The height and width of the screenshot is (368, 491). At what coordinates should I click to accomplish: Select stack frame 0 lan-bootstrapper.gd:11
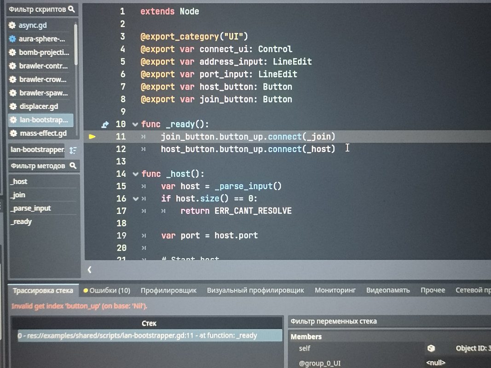pos(150,335)
